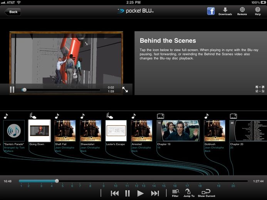Tap the Back button
The width and height of the screenshot is (267, 200).
pyautogui.click(x=13, y=12)
